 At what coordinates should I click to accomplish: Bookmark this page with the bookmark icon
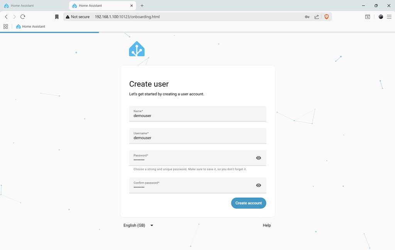57,17
